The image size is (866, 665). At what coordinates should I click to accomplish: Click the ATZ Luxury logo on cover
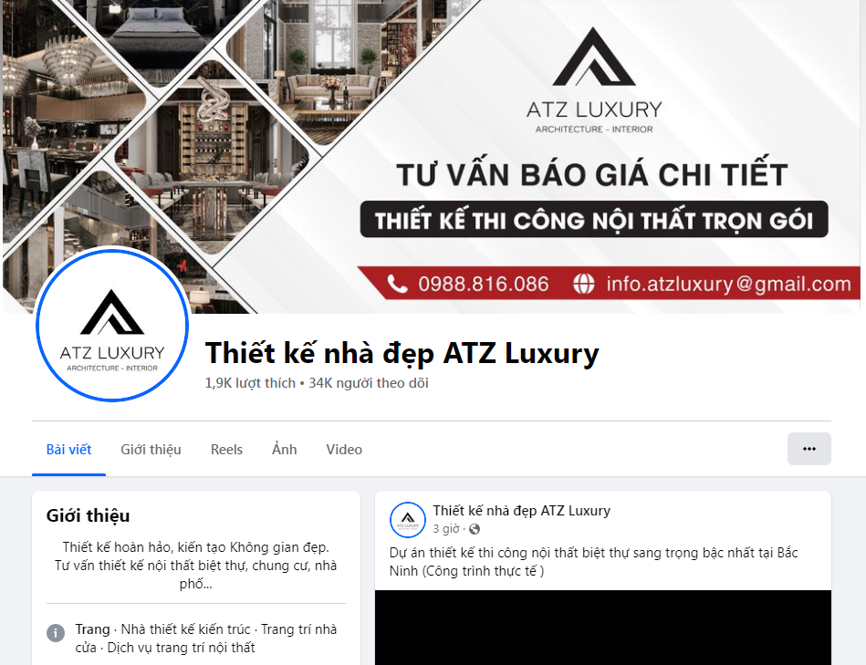click(594, 80)
